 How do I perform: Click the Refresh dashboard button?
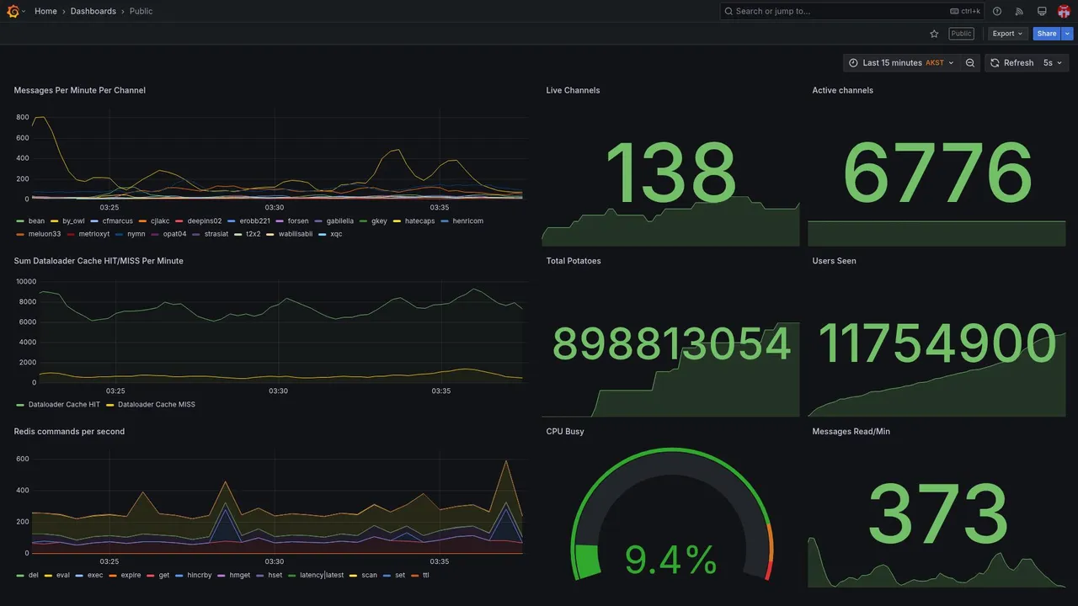[x=1011, y=63]
